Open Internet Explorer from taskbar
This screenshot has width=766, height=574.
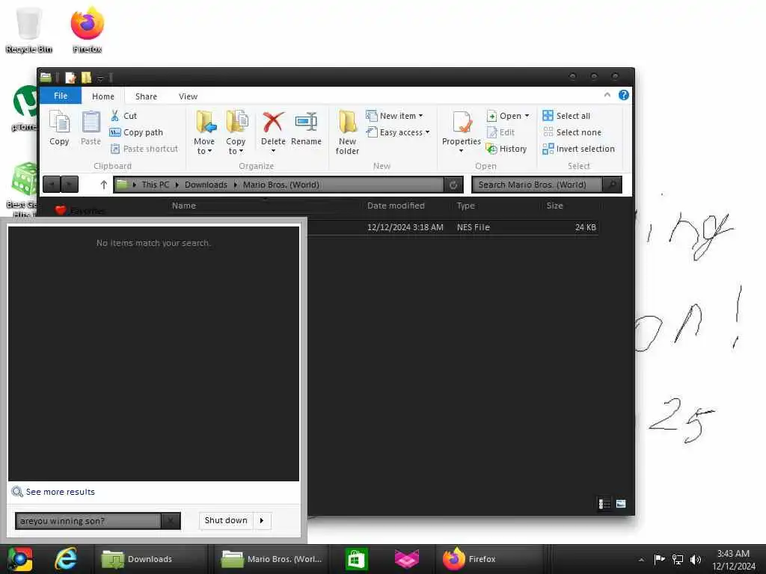[66, 559]
